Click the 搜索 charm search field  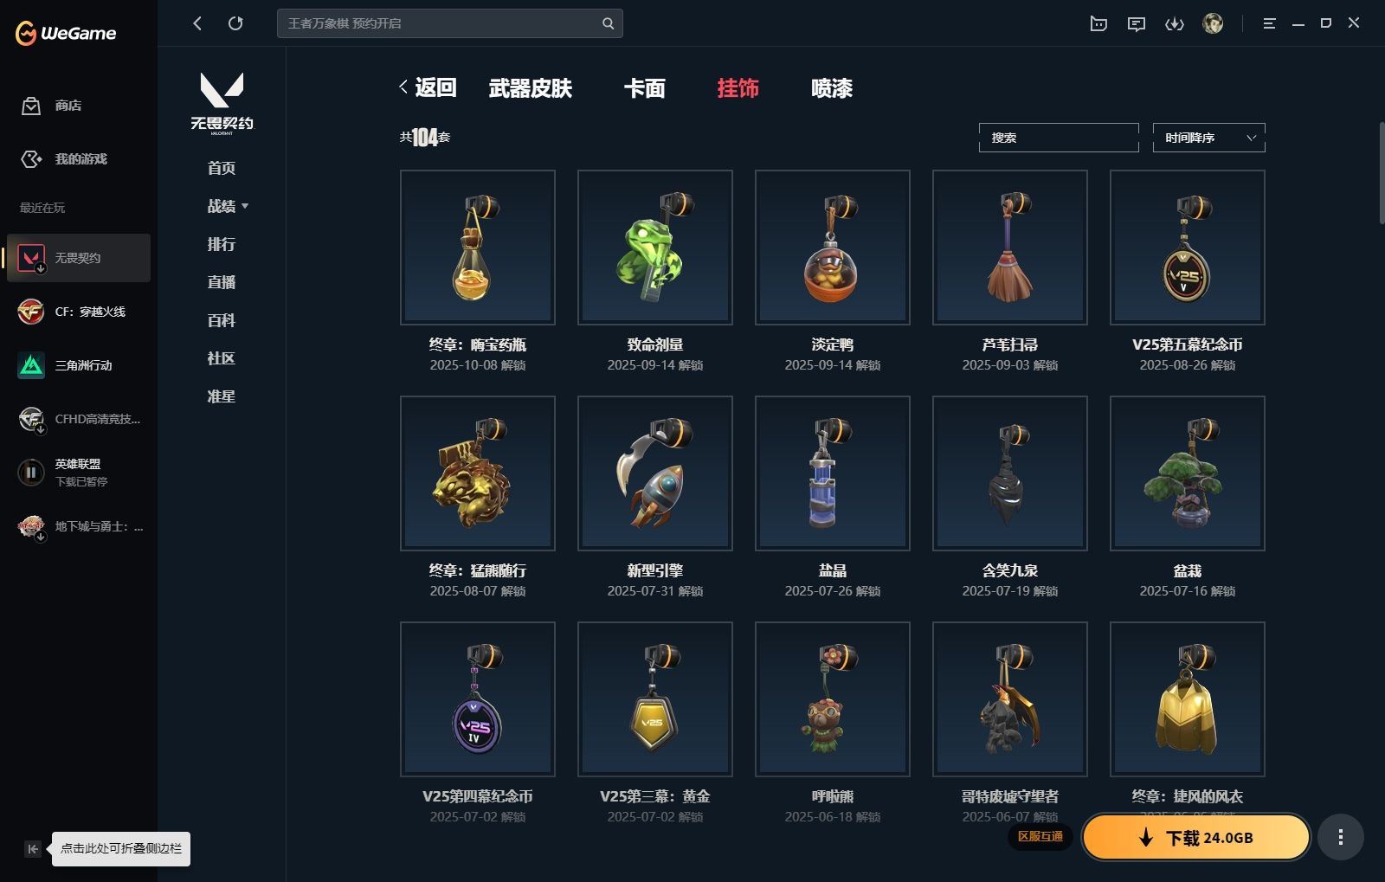[1059, 138]
